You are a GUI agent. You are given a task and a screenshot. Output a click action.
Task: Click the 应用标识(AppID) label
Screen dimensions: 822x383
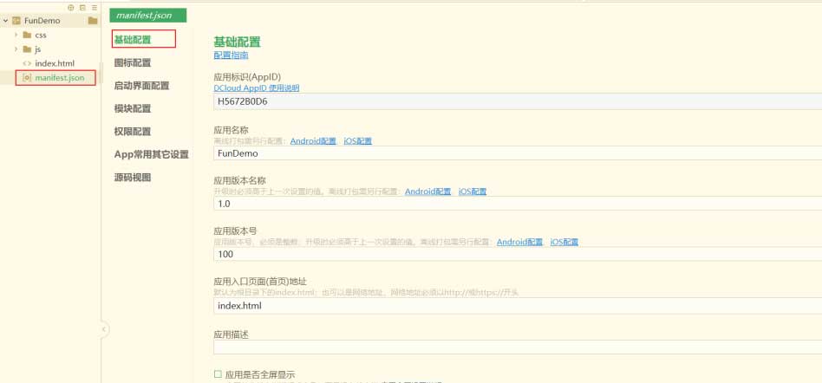(248, 76)
